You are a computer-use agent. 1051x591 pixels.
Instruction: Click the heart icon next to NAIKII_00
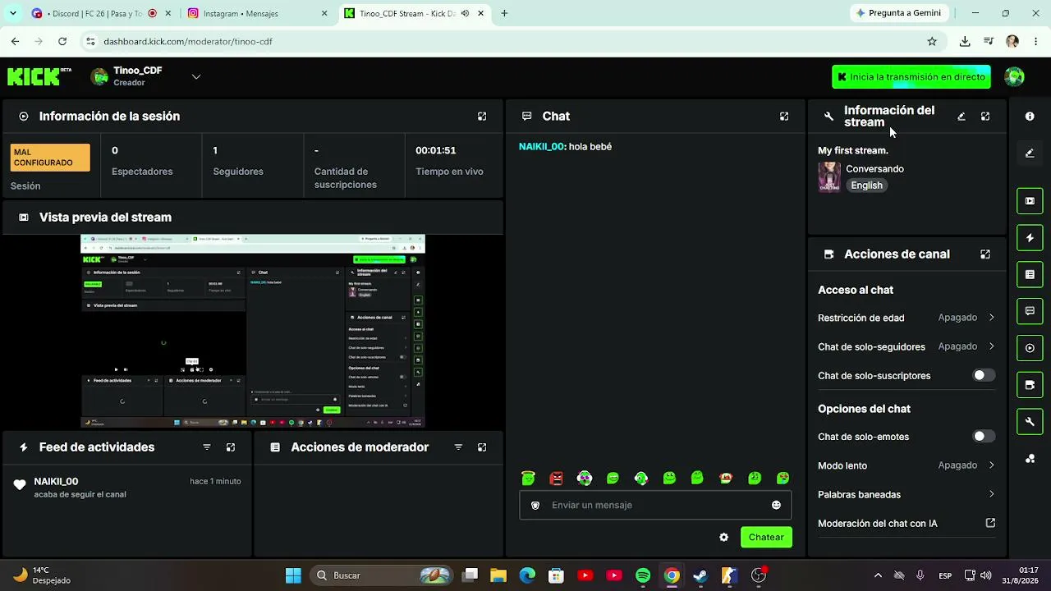click(x=20, y=485)
